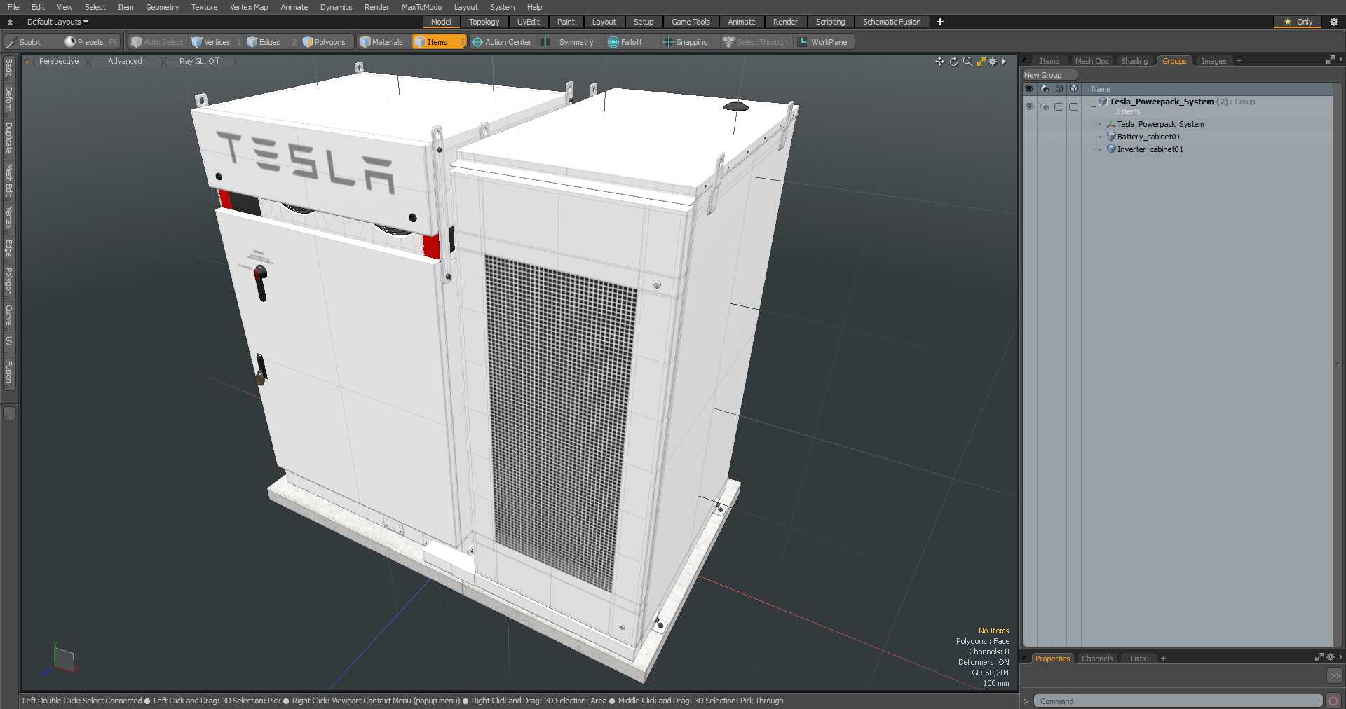Switch to the UVEdit layout tab

(529, 22)
